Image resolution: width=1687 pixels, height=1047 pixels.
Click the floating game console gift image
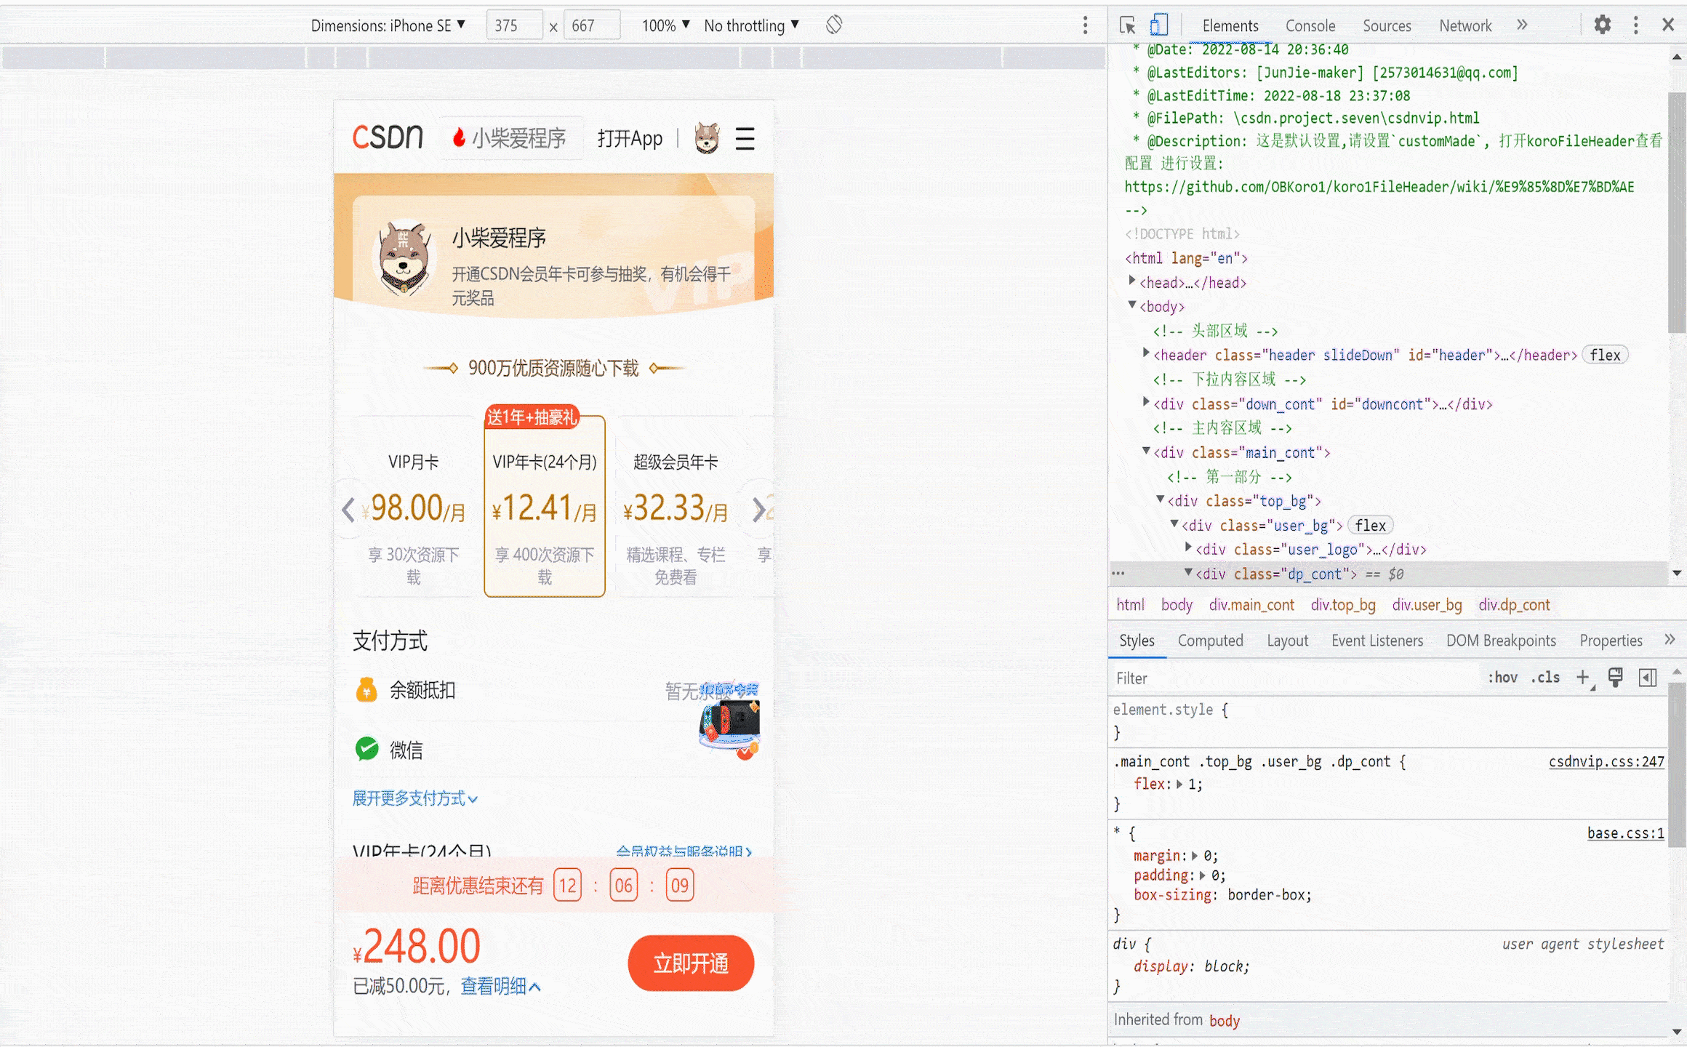click(729, 721)
